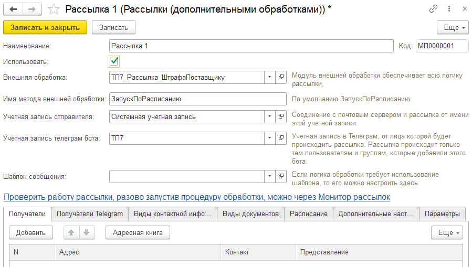Expand the Внешняя обработка dropdown list
472x267 pixels.
point(269,78)
